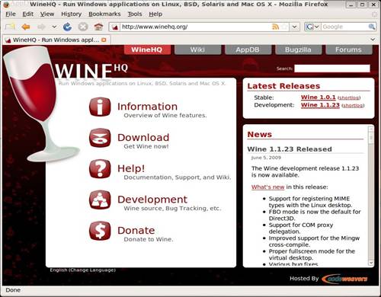Click the WineHQ Search input field
381x297 pixels.
[x=332, y=69]
